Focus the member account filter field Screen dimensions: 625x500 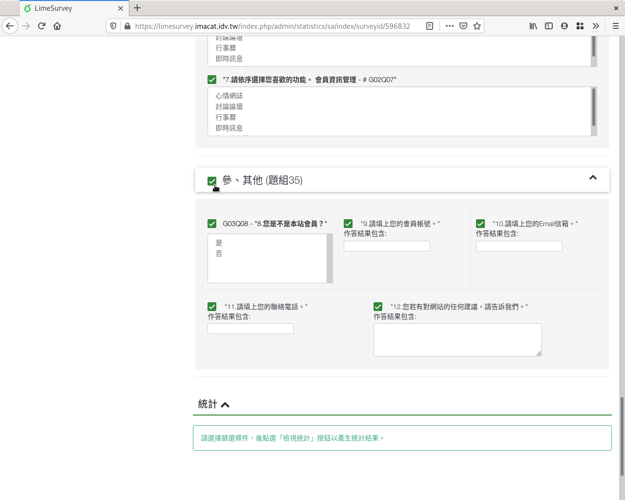[x=387, y=246]
